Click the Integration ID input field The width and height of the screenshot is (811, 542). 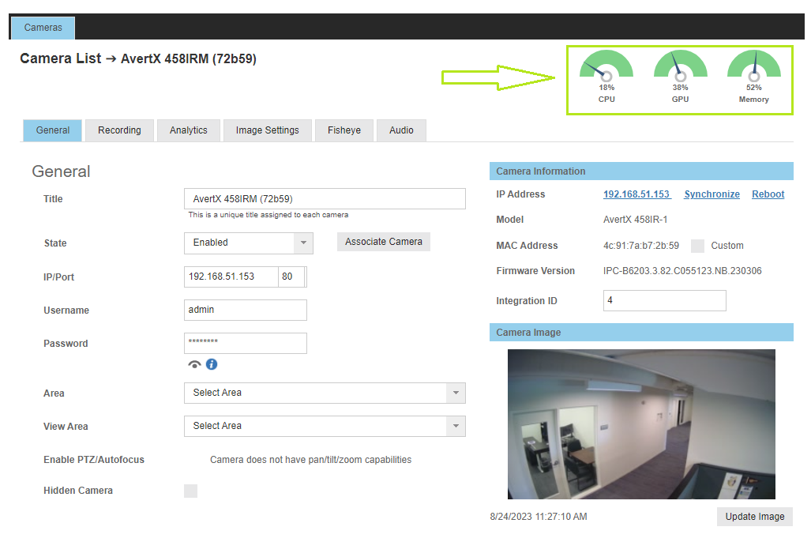664,301
